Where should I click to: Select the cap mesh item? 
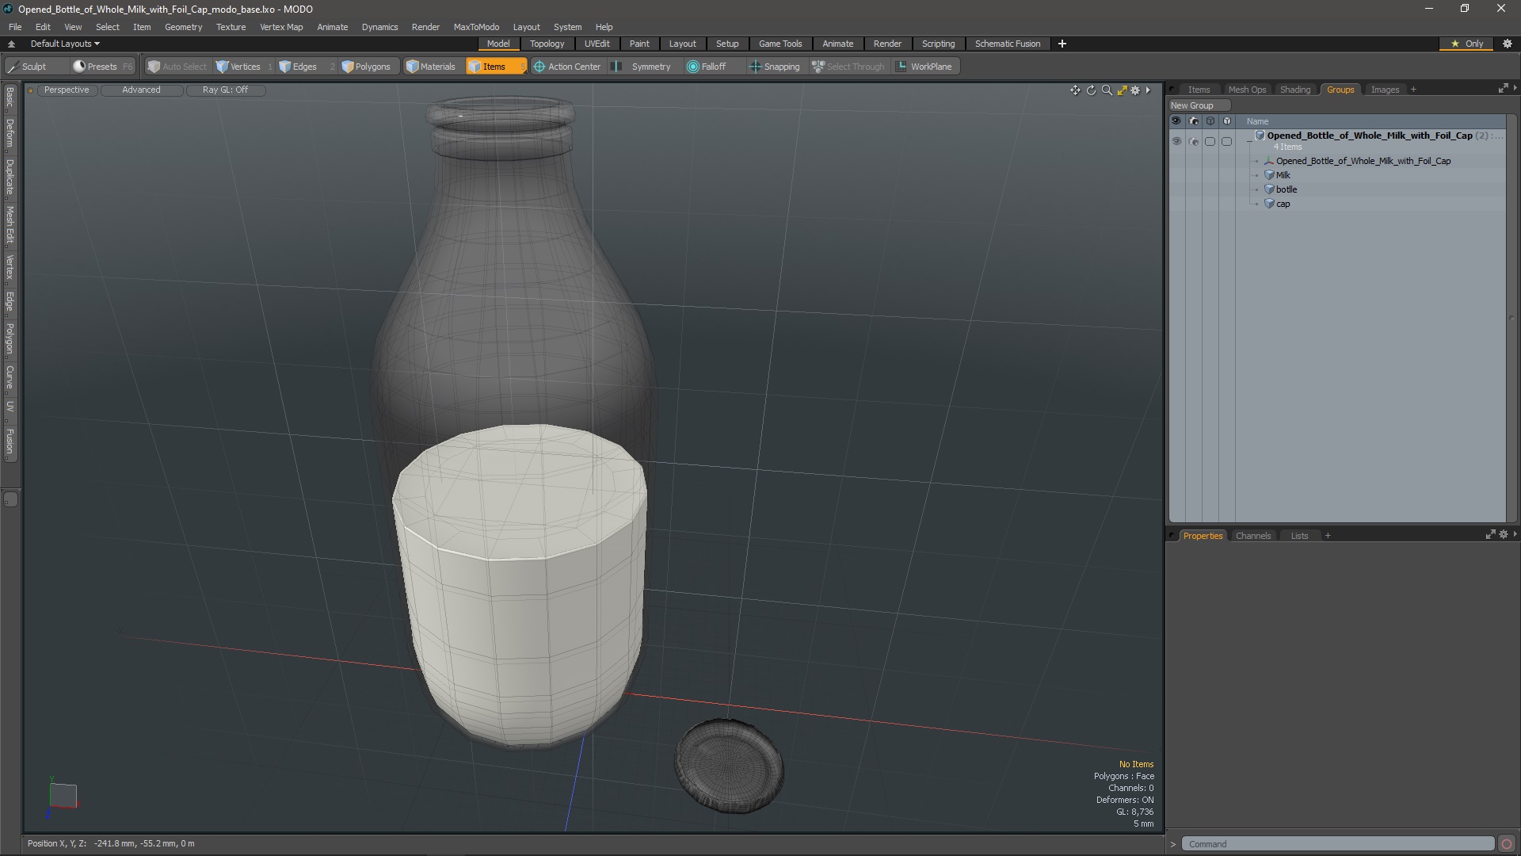pyautogui.click(x=1283, y=204)
